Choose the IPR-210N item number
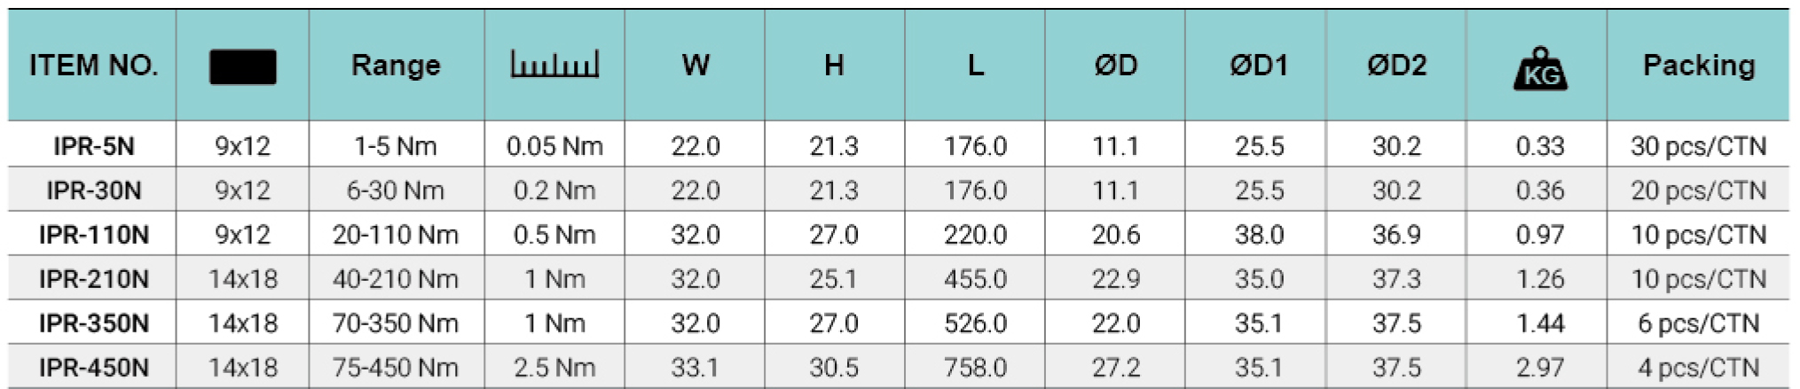This screenshot has height=389, width=1800. point(94,279)
